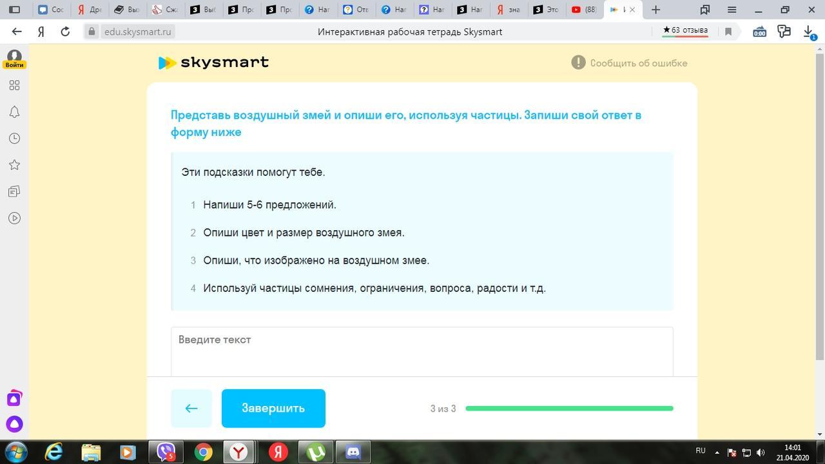Go back with the arrow button beside Завершить
The height and width of the screenshot is (464, 825).
191,408
